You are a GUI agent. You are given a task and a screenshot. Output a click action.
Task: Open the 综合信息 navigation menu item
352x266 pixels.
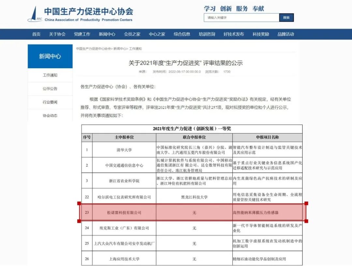[x=182, y=34]
